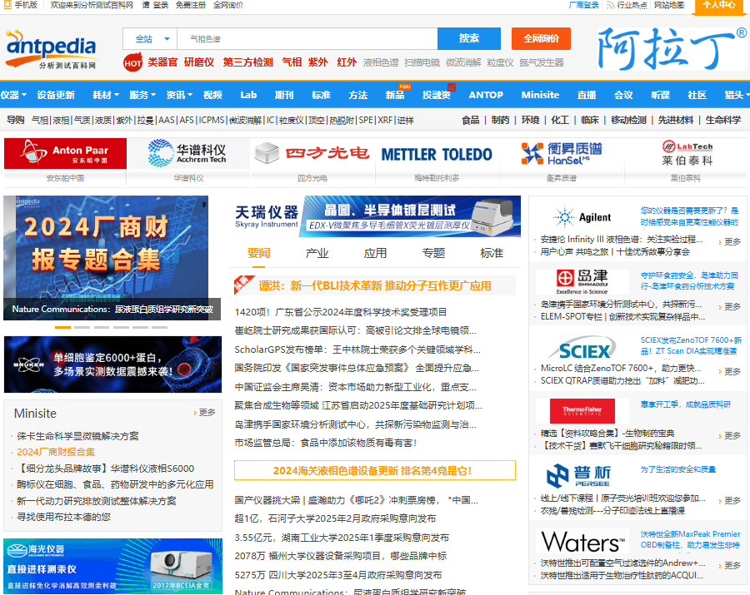Open Minisite item 徕卡生命科学显微镜解决方案
The image size is (750, 595).
coord(78,436)
